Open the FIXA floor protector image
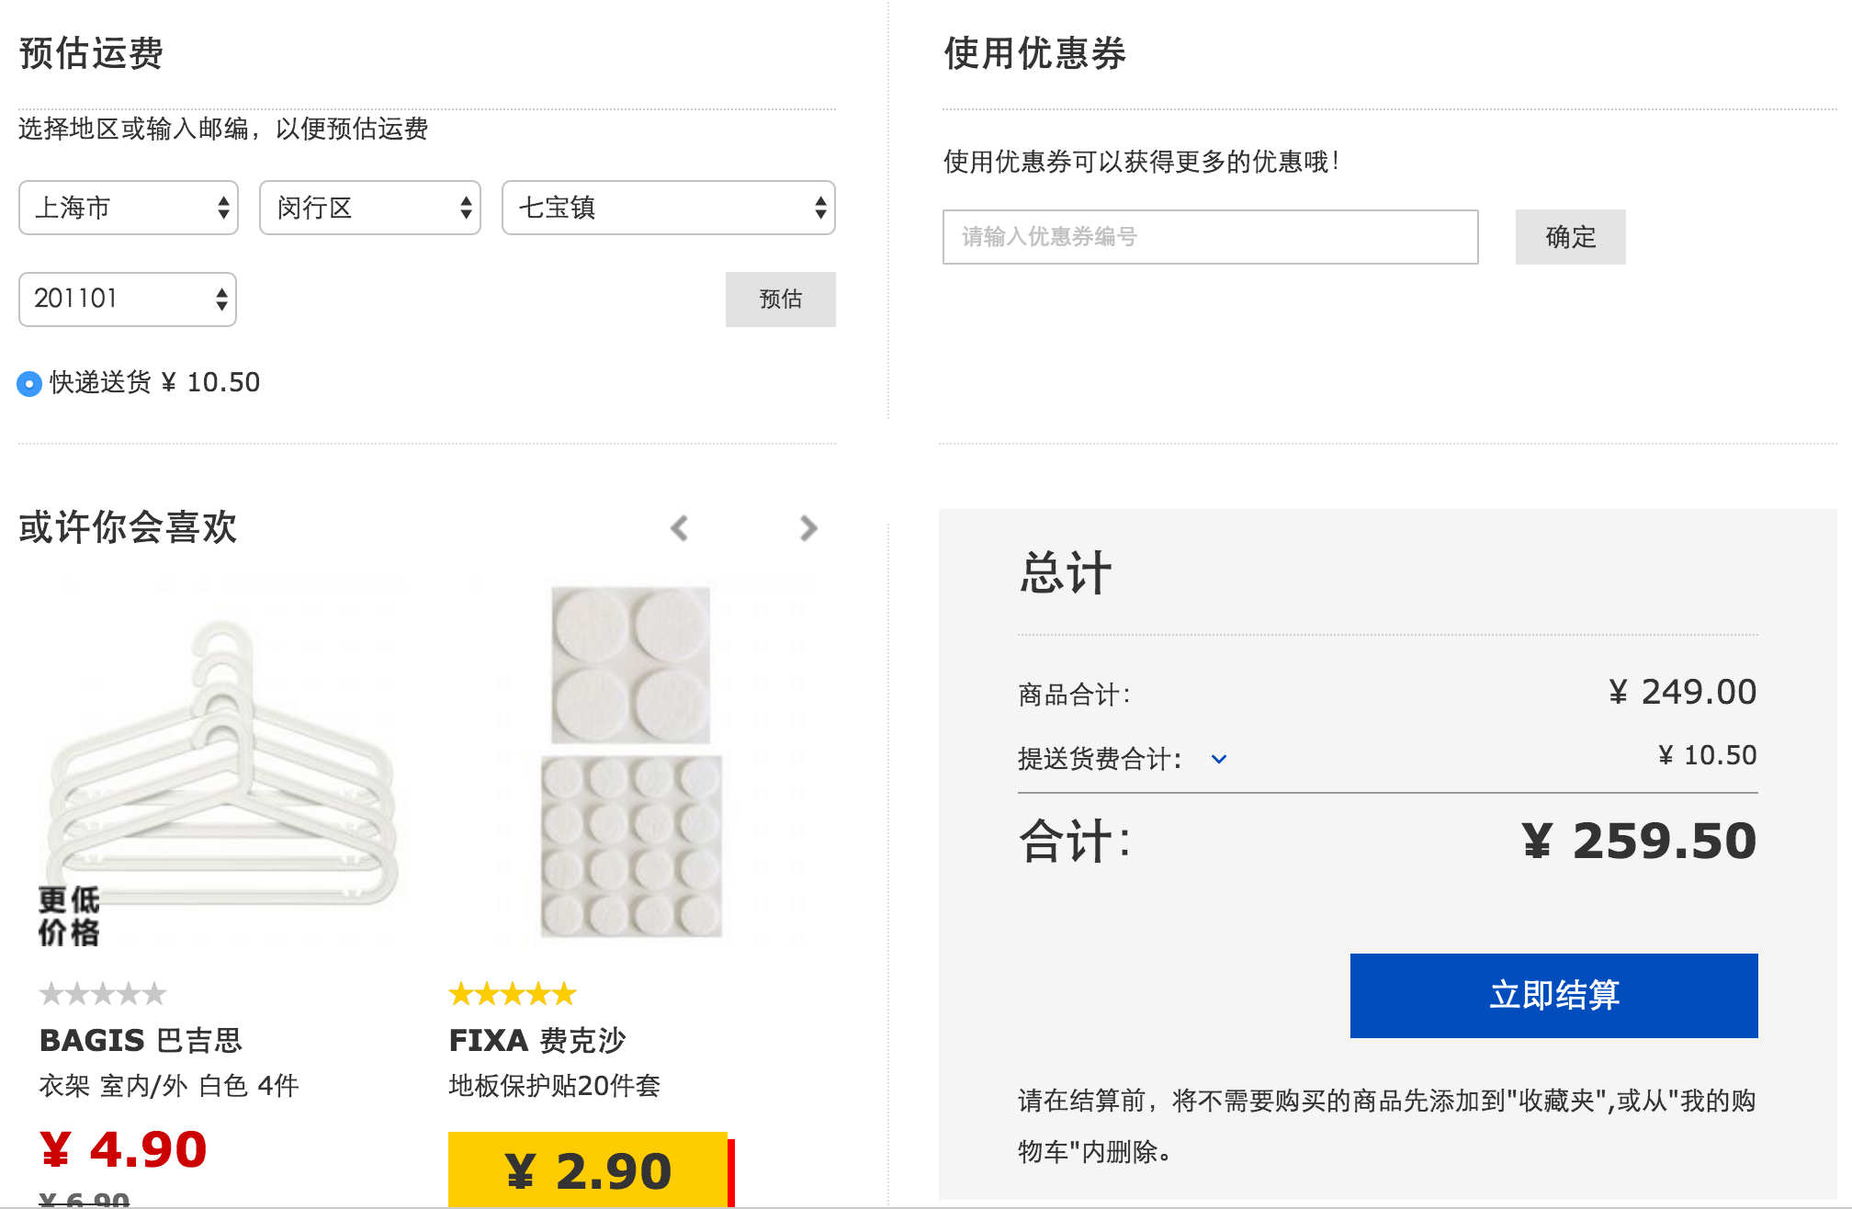1852x1209 pixels. coord(631,763)
